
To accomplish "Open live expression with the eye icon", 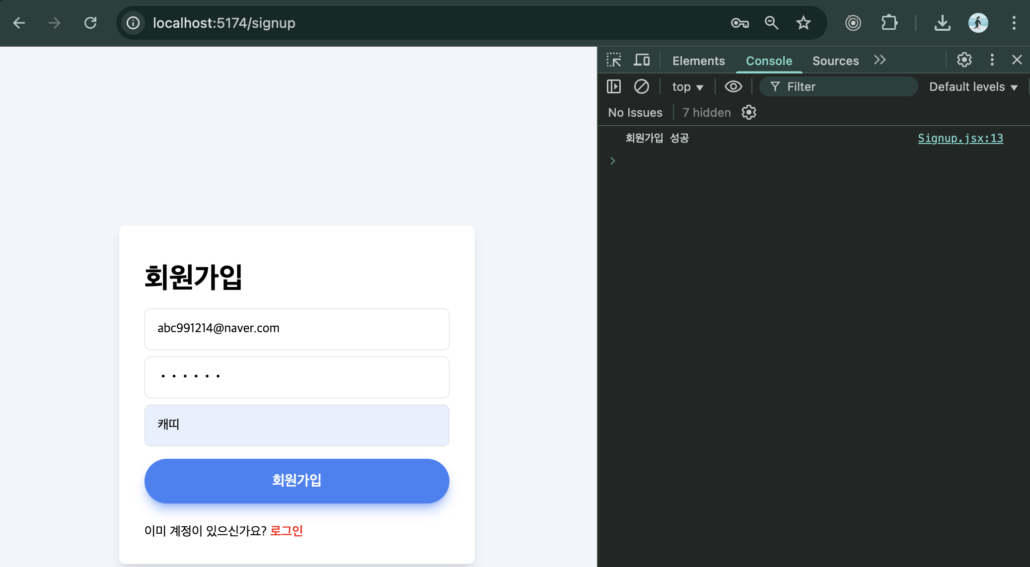I will point(733,86).
